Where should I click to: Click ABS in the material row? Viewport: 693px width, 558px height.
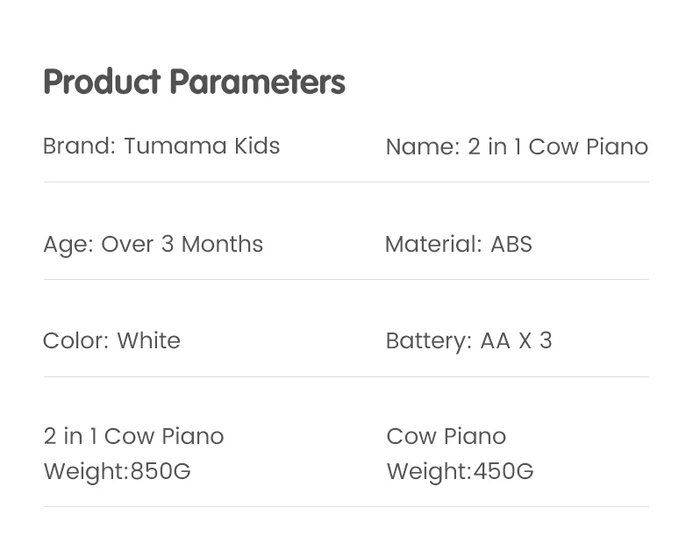(511, 244)
